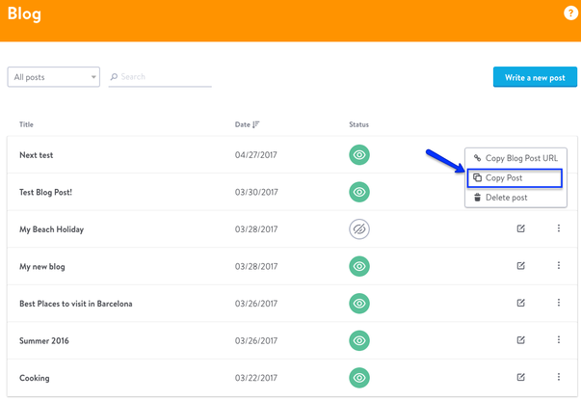Edit the Summer 2016 post

520,340
